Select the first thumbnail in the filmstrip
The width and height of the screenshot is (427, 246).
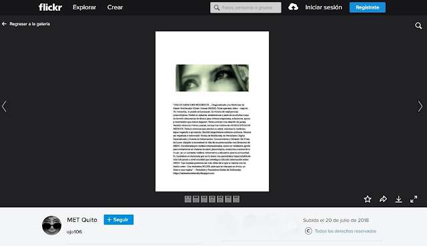[x=188, y=199]
